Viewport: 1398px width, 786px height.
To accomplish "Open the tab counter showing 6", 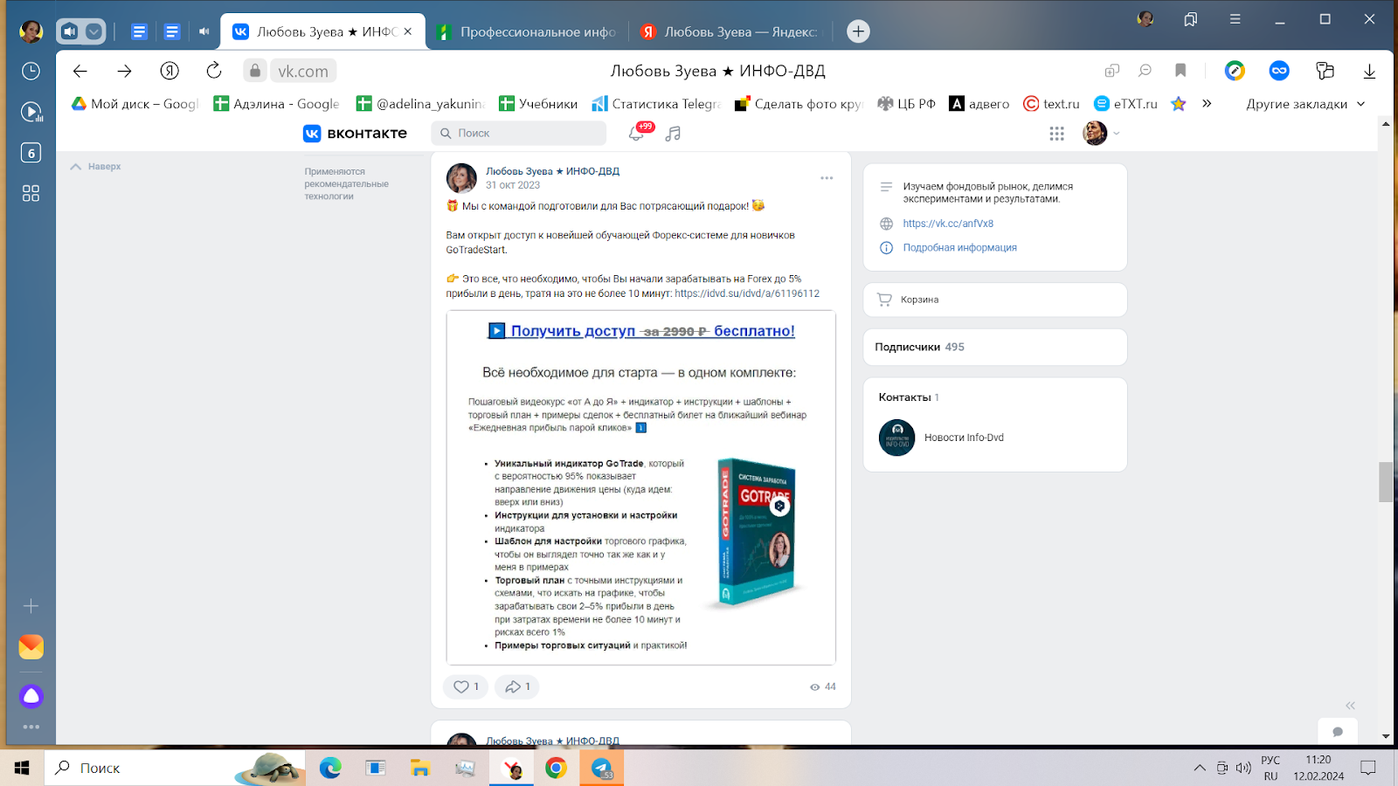I will point(31,153).
